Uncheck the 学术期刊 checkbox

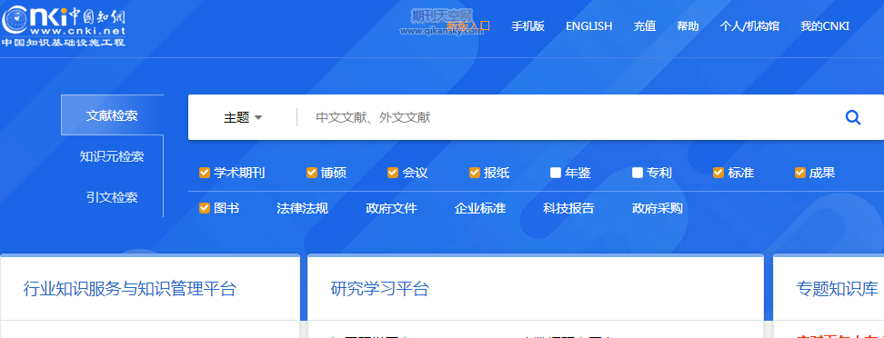(204, 173)
